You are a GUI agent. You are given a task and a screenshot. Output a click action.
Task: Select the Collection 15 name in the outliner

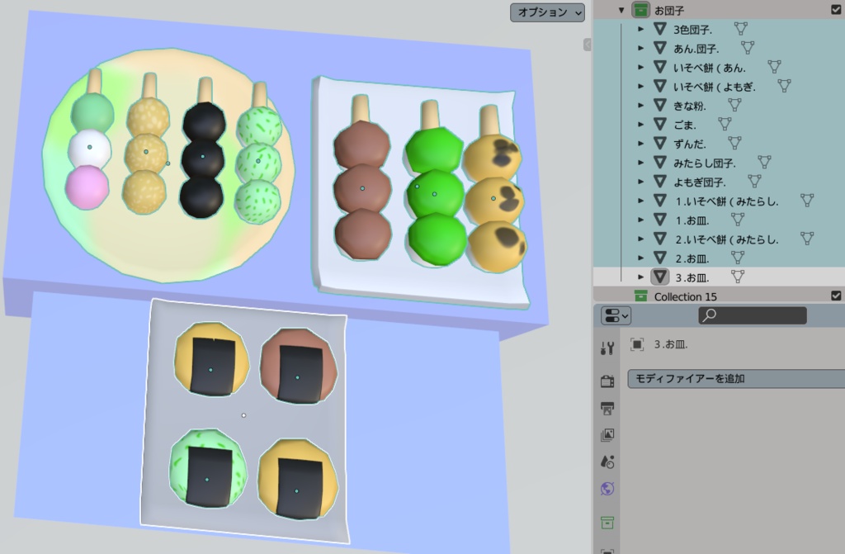(x=686, y=296)
